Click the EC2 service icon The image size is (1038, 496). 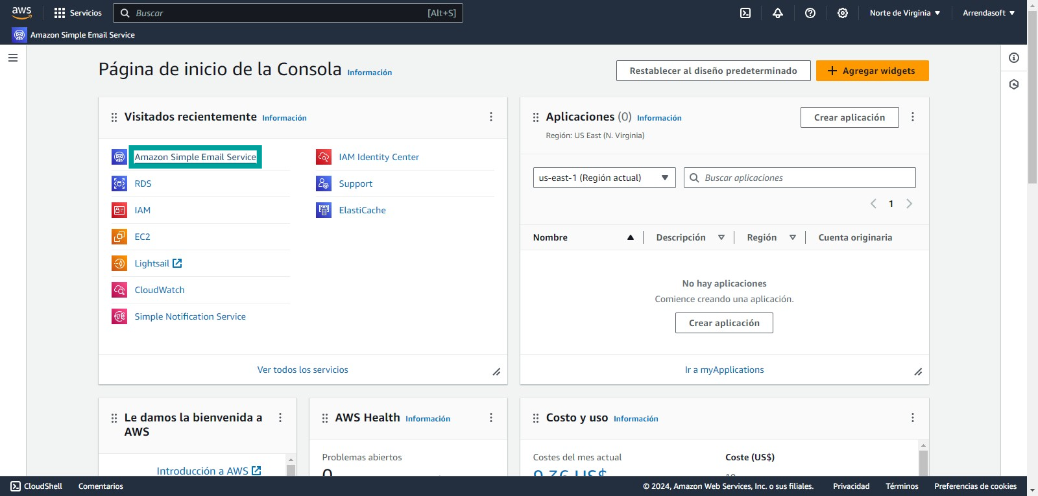[x=119, y=237]
